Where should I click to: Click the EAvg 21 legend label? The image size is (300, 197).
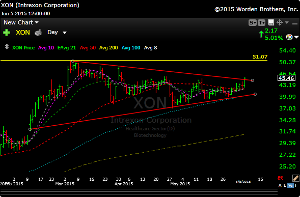point(67,48)
